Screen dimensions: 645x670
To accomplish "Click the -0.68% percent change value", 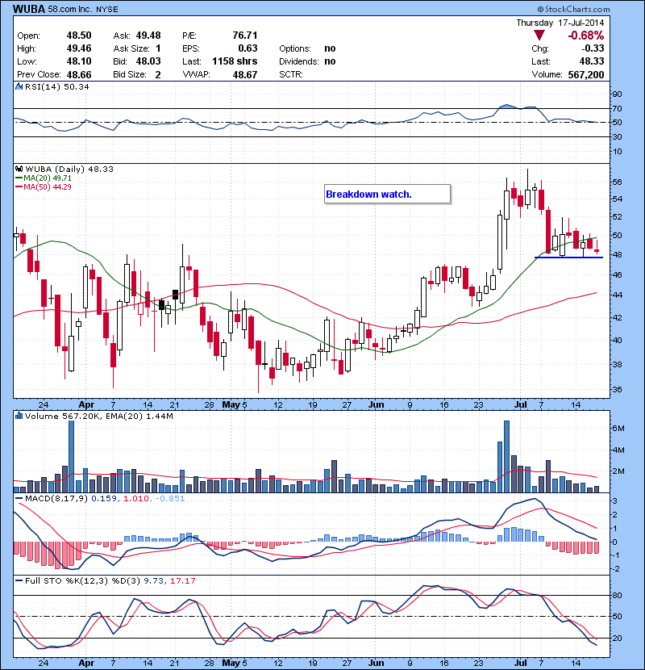I will (x=585, y=35).
